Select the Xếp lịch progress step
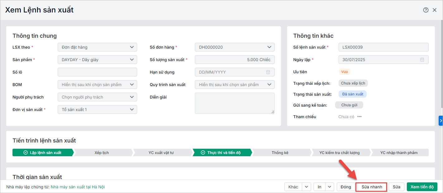443x193 pixels. pos(102,152)
